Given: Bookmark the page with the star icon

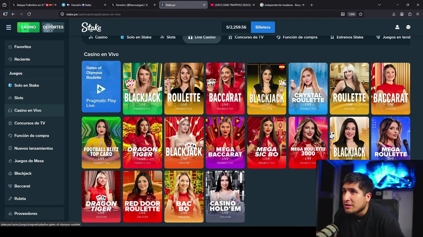Looking at the screenshot, I should (x=361, y=14).
